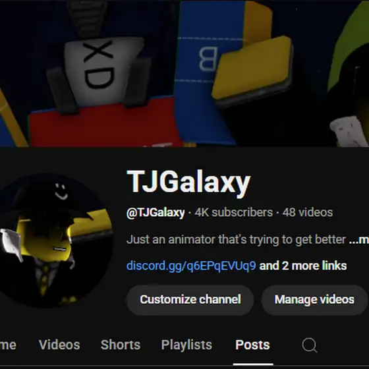Open the discord.gg/q6EPqEVUq9 link
This screenshot has height=369, width=369.
(191, 266)
